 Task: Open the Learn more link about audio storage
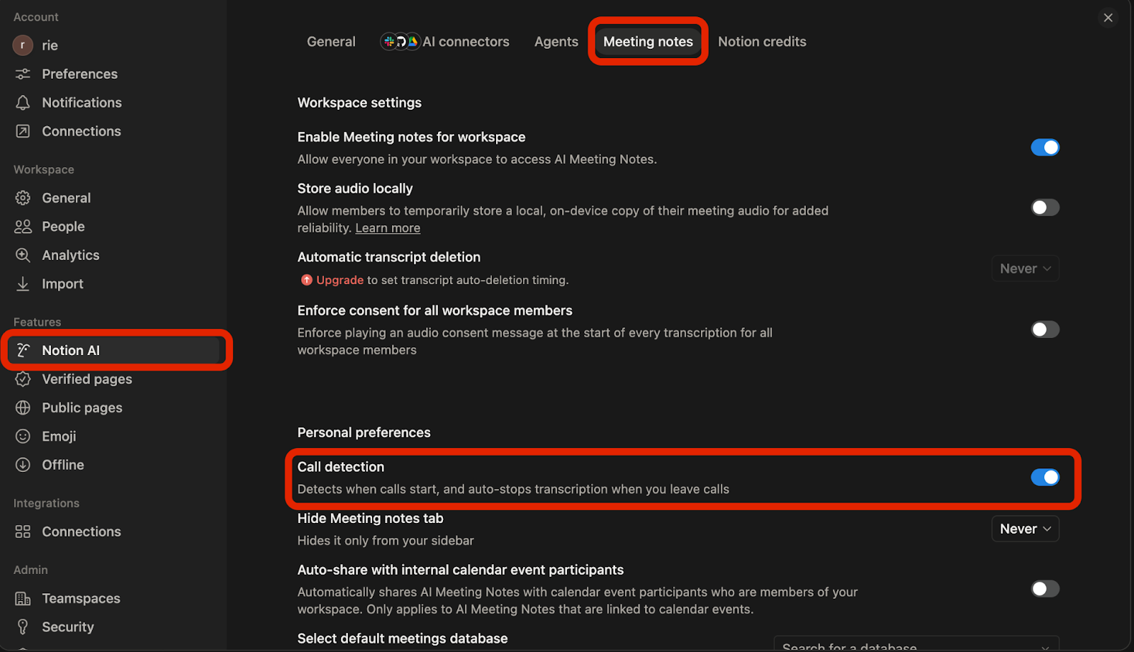388,227
